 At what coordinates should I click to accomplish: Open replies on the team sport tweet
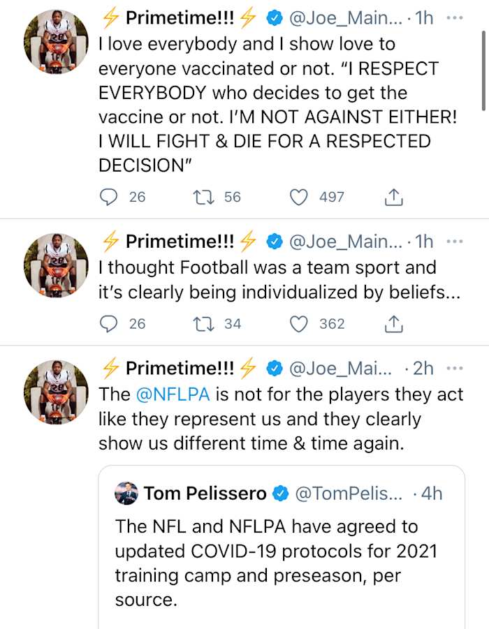tap(108, 324)
